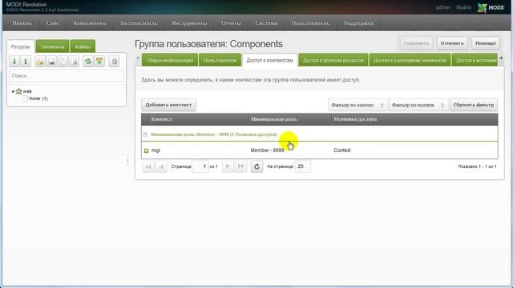Viewport: 513px width, 288px height.
Task: Go to next page of the grid
Action: pyautogui.click(x=228, y=166)
